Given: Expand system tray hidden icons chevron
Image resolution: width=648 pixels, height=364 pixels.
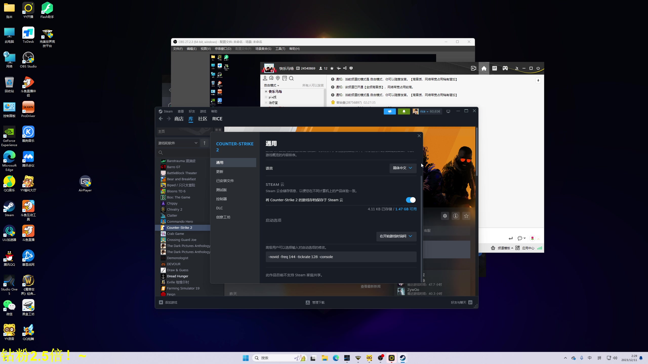Looking at the screenshot, I should [x=565, y=358].
